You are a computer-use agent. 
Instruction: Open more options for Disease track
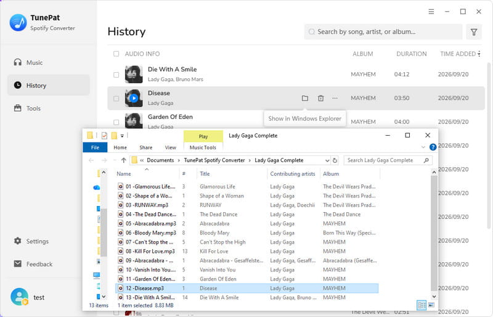335,98
